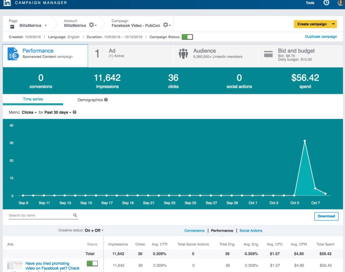This screenshot has height=272, width=345.
Task: Click the Clicks column header
Action: tap(140, 244)
